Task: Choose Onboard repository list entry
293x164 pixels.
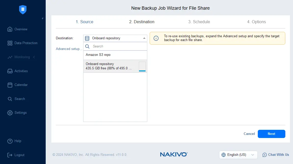Action: coord(115,66)
